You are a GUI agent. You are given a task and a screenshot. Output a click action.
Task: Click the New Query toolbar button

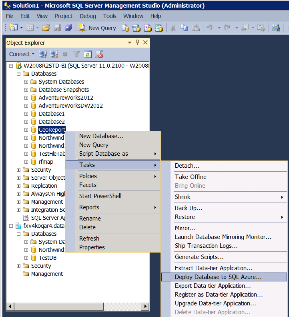tap(97, 28)
